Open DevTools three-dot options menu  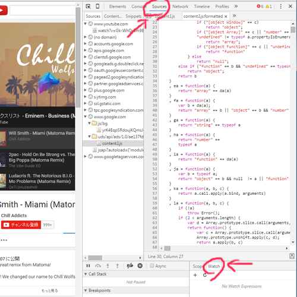coord(280,7)
